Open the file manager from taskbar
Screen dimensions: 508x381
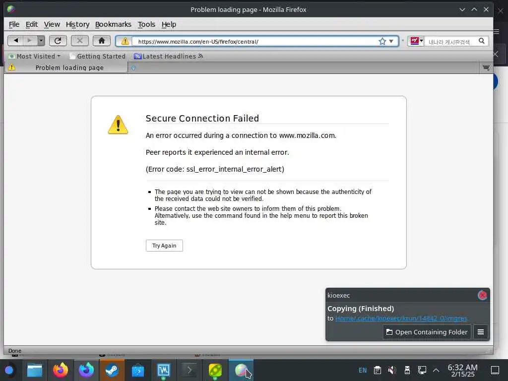tap(35, 370)
